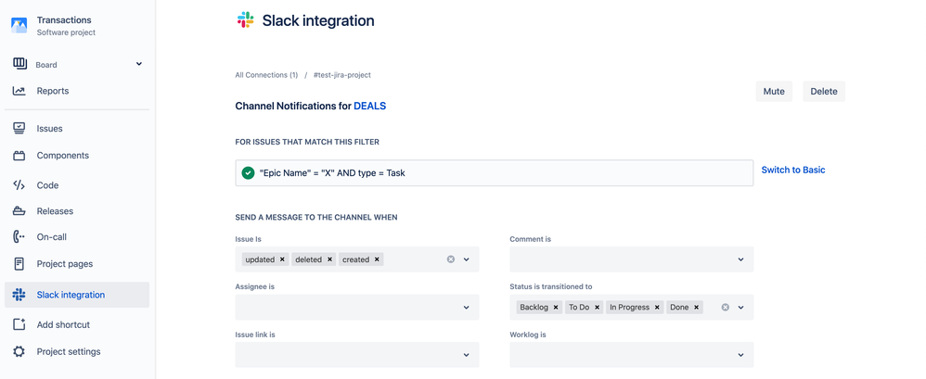Select Slack integration sidebar item

(77, 295)
